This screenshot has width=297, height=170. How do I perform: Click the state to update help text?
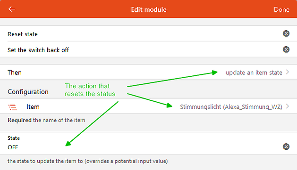tap(87, 161)
